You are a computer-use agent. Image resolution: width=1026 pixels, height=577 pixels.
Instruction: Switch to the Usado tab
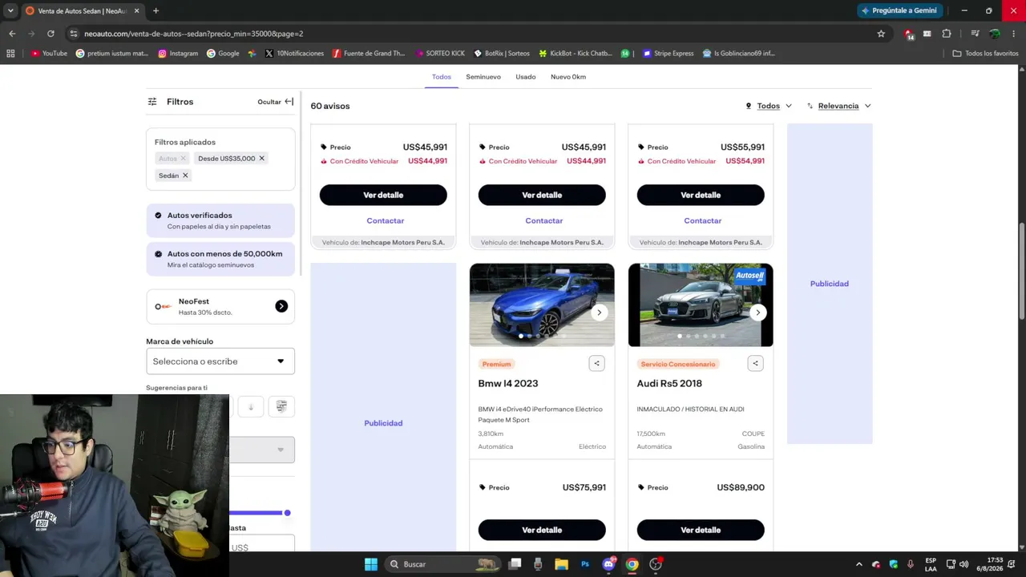pos(526,77)
